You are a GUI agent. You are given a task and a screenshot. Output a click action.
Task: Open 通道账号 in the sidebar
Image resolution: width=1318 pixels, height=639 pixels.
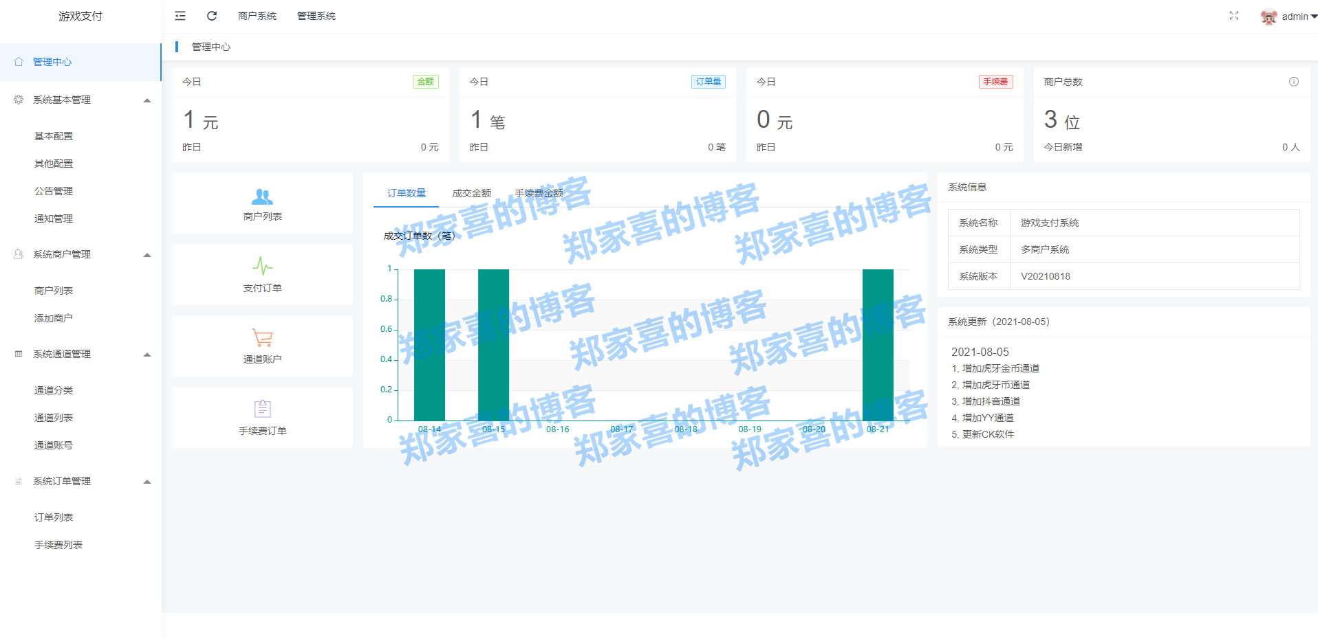point(54,445)
